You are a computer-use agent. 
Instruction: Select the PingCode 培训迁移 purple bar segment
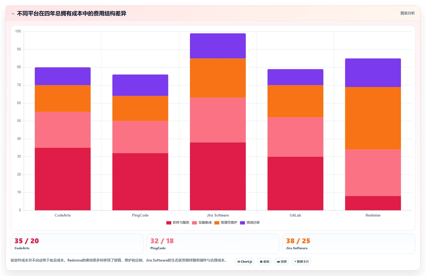pyautogui.click(x=140, y=85)
